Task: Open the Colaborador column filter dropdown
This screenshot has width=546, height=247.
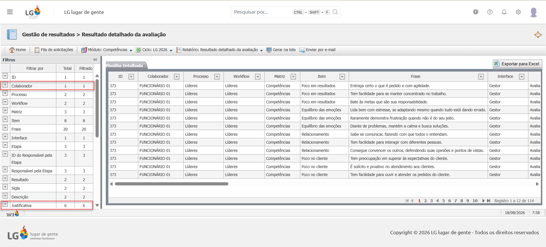Action: 177,77
